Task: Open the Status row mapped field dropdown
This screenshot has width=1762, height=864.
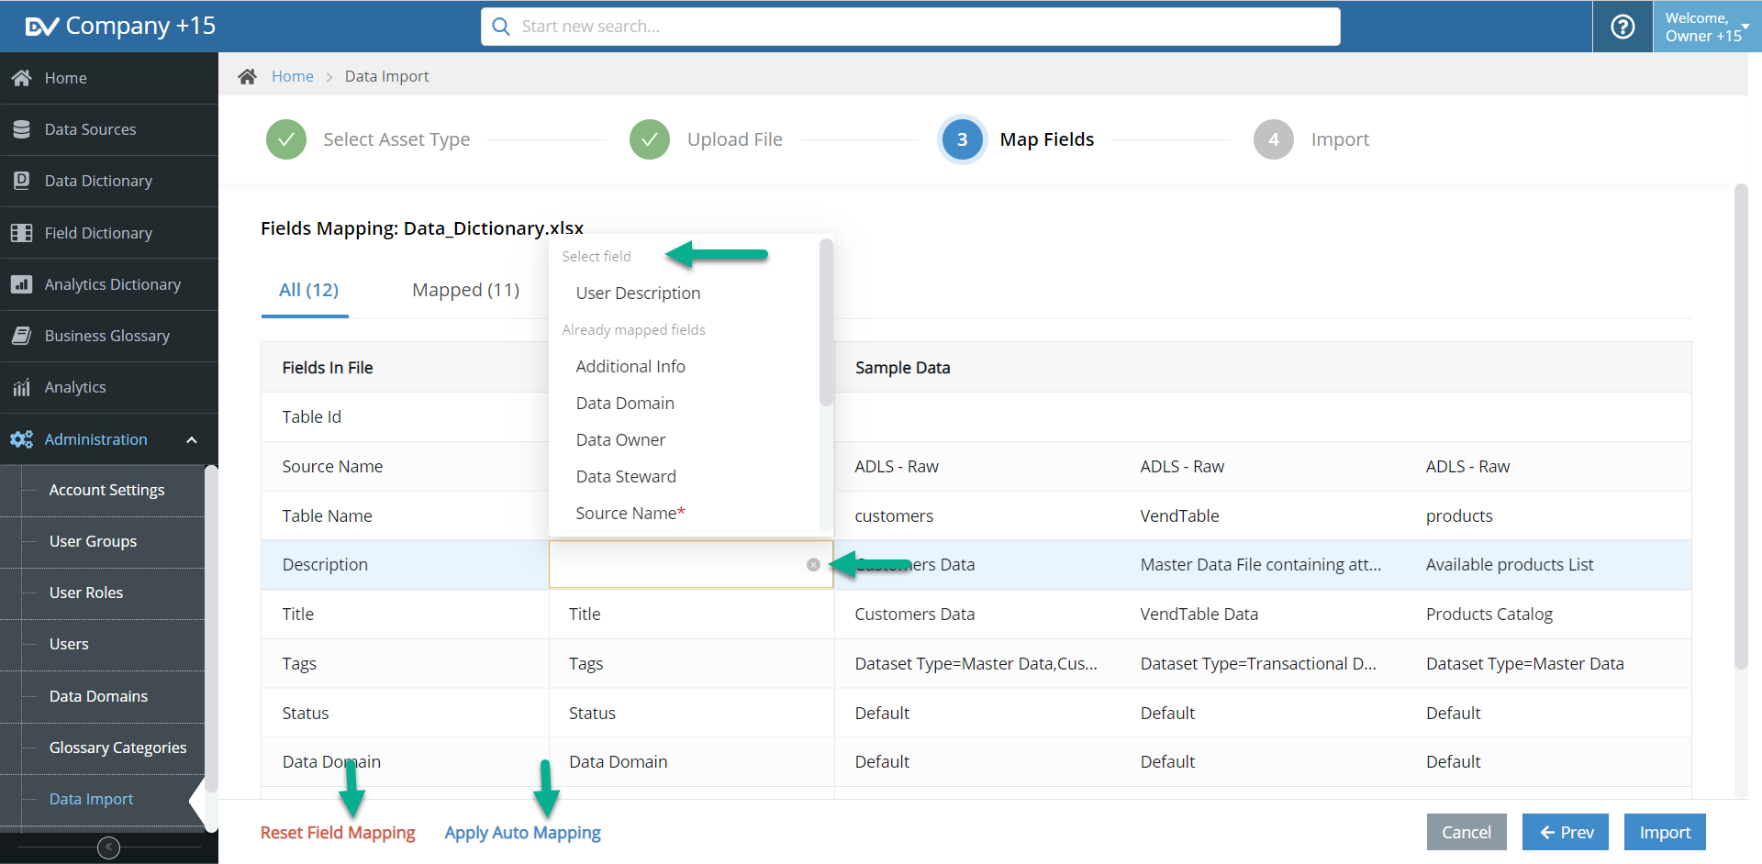Action: 691,713
